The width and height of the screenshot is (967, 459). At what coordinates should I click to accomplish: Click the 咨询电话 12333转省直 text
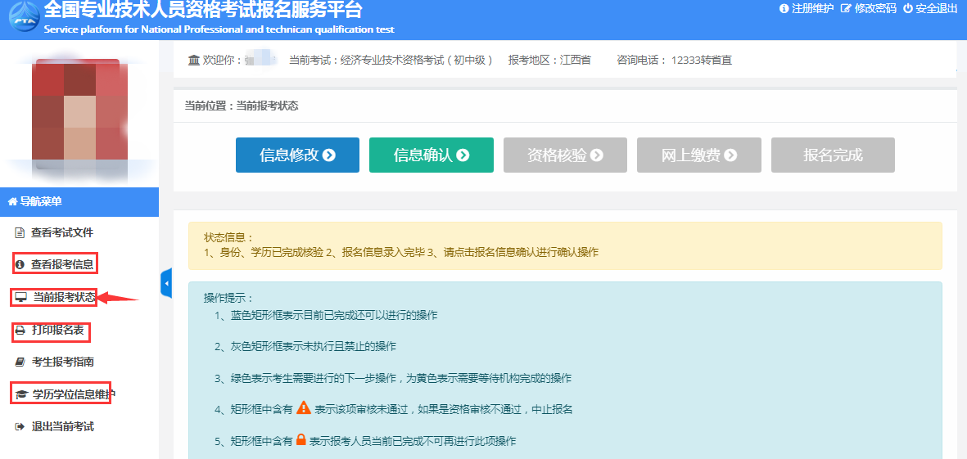point(674,61)
